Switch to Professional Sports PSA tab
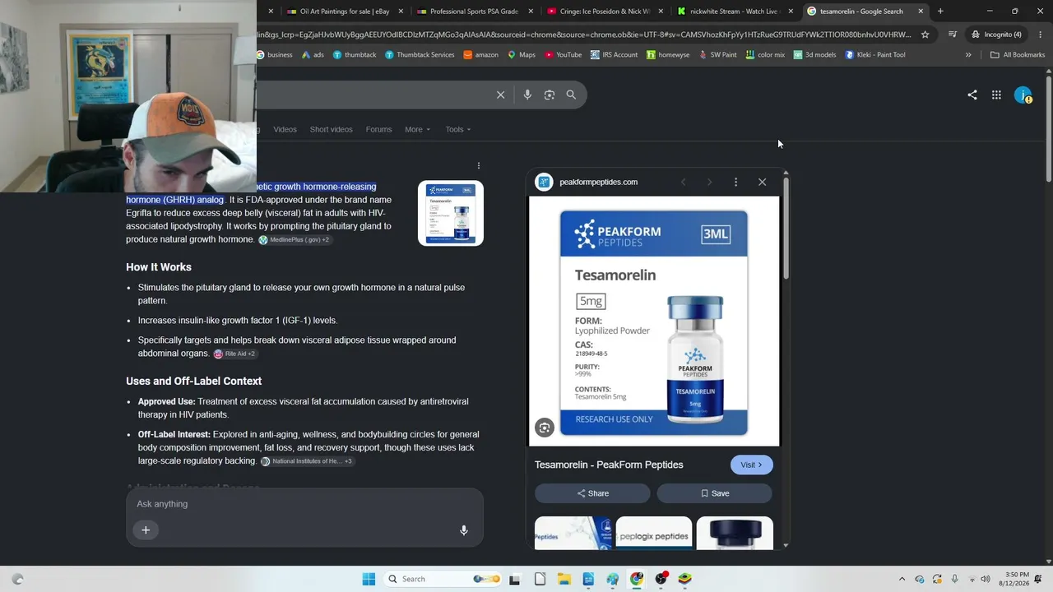 click(475, 12)
